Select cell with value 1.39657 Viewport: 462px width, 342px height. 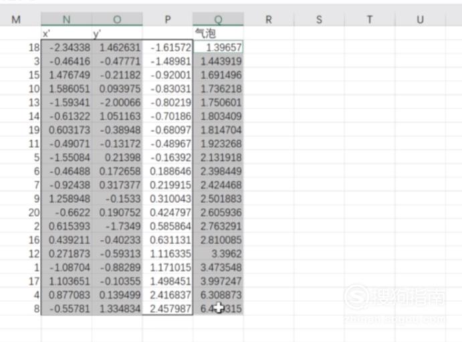pyautogui.click(x=219, y=47)
